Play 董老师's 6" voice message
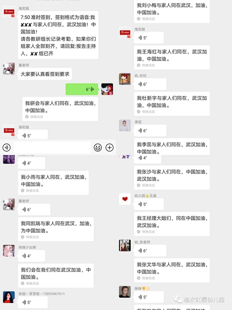 (34, 210)
